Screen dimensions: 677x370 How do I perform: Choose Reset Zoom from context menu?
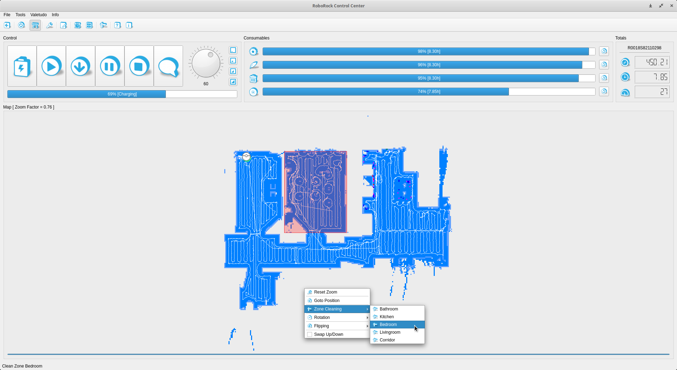tap(337, 292)
